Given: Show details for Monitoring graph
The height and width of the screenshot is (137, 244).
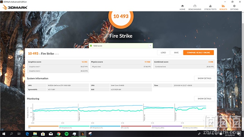Looking at the screenshot, I should click(x=204, y=99).
